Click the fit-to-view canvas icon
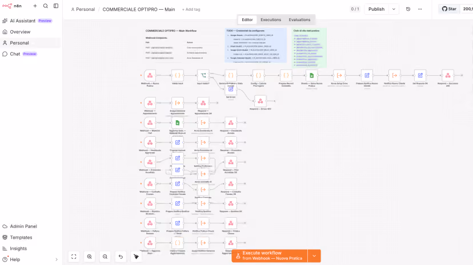Viewport: 473px width, 265px height. [x=74, y=256]
